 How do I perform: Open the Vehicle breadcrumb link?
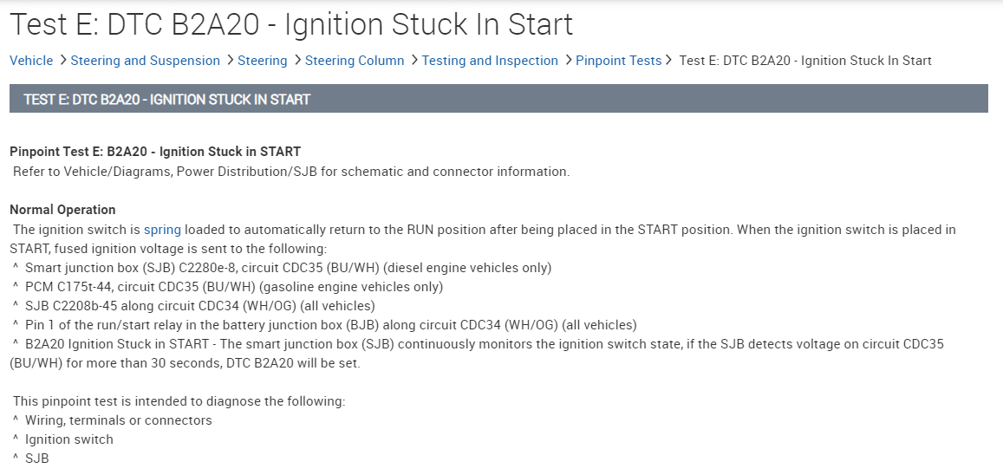coord(31,61)
